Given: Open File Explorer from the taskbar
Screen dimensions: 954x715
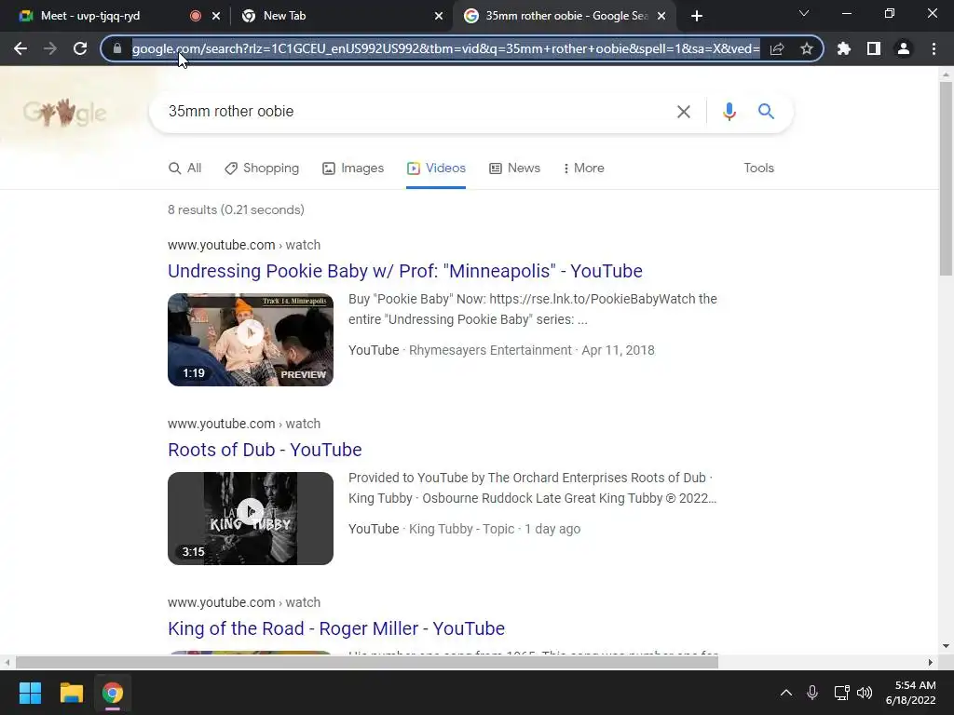Looking at the screenshot, I should (x=71, y=693).
